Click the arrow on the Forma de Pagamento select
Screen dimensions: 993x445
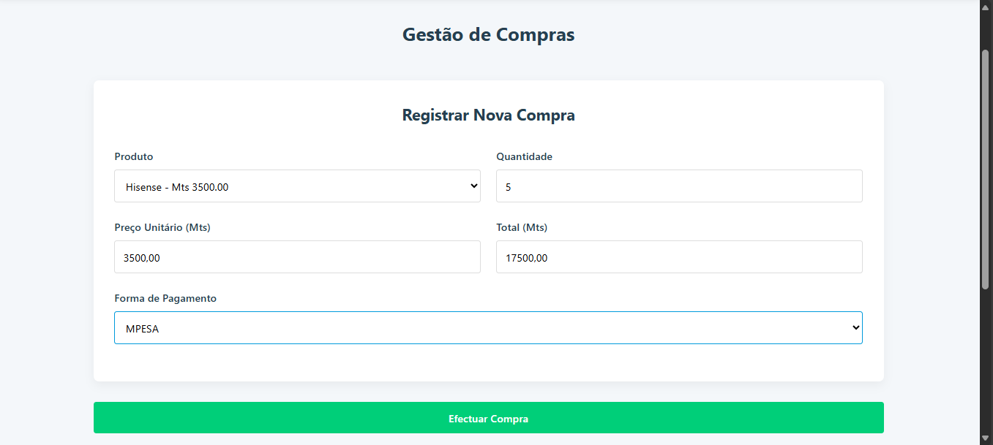tap(855, 328)
